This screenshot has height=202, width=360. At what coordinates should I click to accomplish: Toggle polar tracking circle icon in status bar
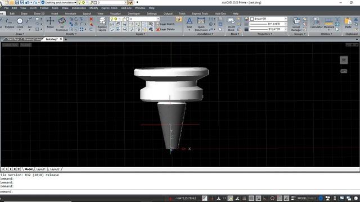coord(272,198)
